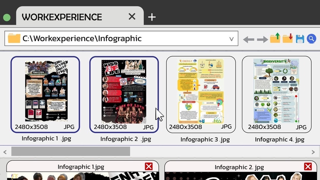The width and height of the screenshot is (320, 180).
Task: Click the Infographic 1.jpg preview image
Action: pyautogui.click(x=83, y=176)
